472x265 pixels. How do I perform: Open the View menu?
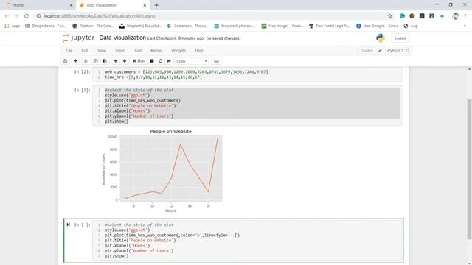102,51
